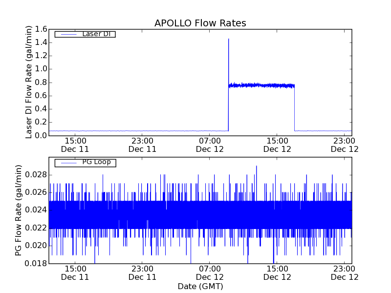Click the Laser DI Flow Rate y-axis label
391x293 pixels.
point(29,82)
